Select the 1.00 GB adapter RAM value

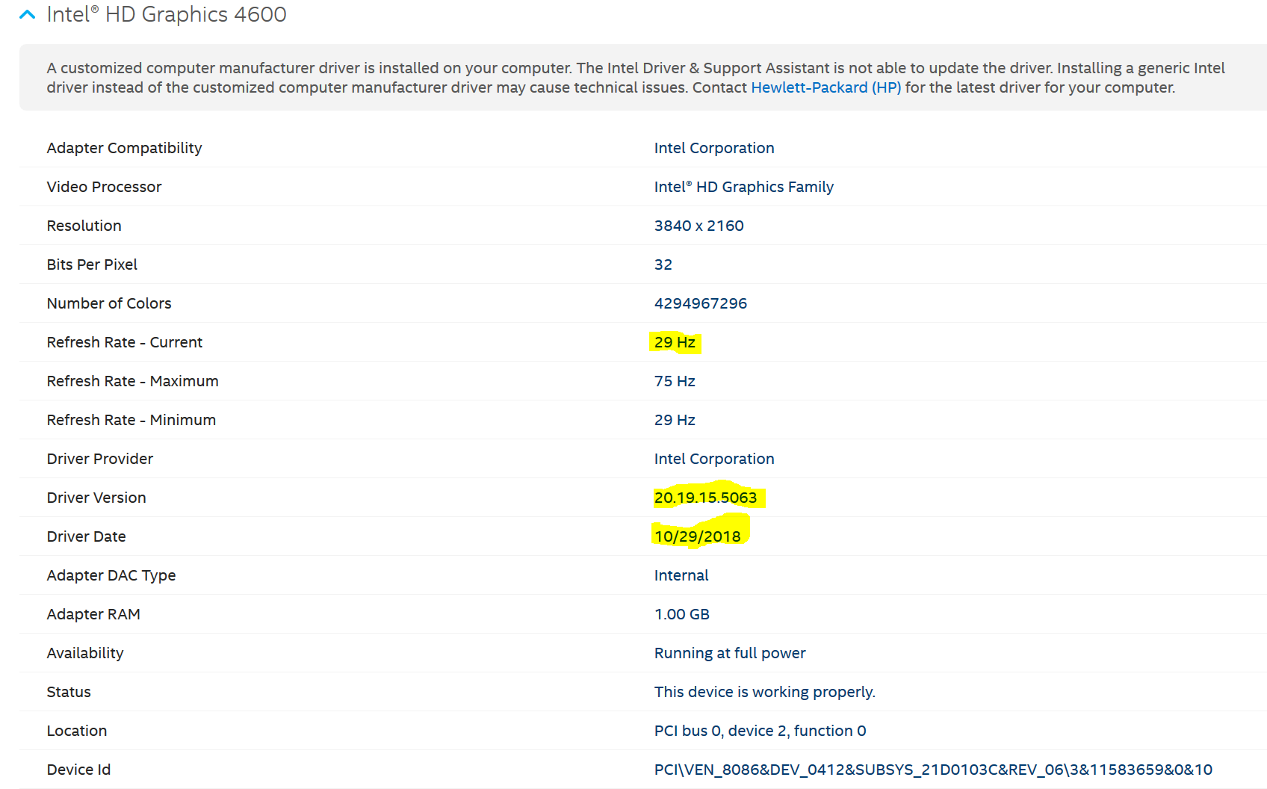coord(682,614)
